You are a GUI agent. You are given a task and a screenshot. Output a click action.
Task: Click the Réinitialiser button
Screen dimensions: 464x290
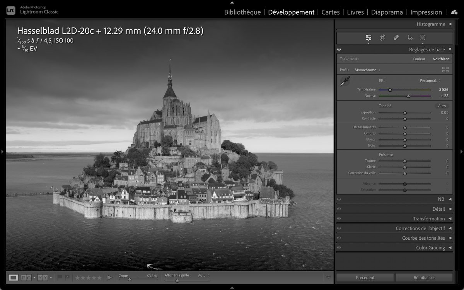(424, 278)
